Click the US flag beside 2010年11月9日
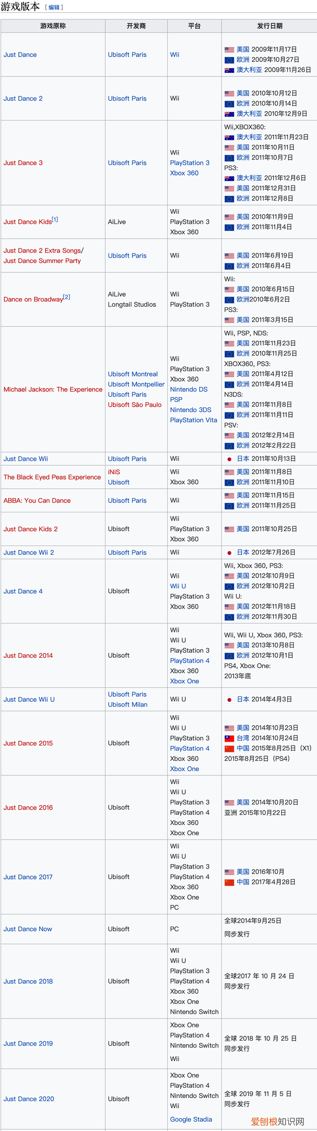Viewport: 317px width, 1131px height. pos(229,217)
